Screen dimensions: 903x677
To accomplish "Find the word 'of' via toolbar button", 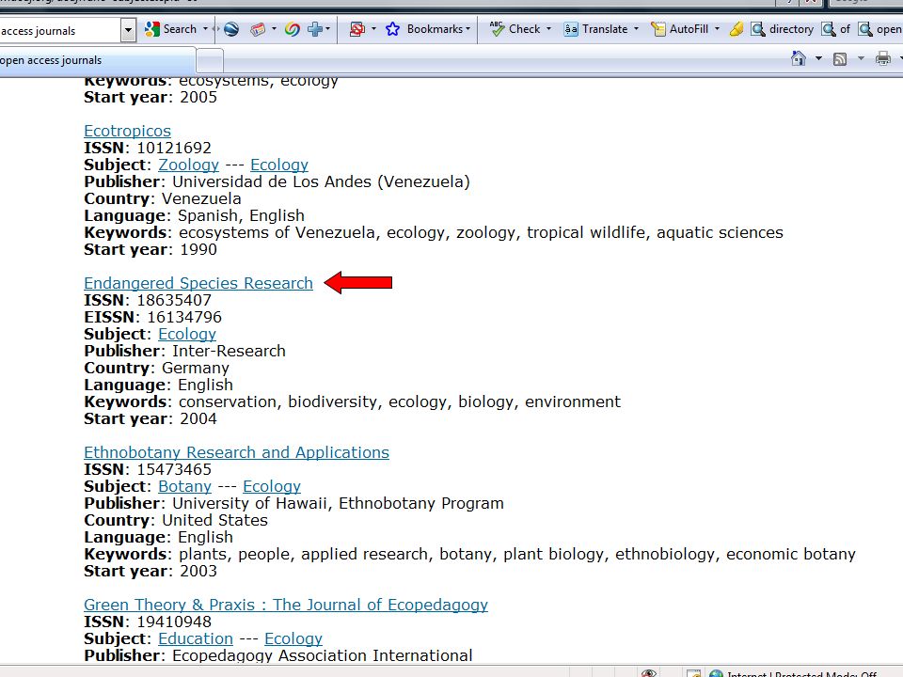I will coord(836,29).
